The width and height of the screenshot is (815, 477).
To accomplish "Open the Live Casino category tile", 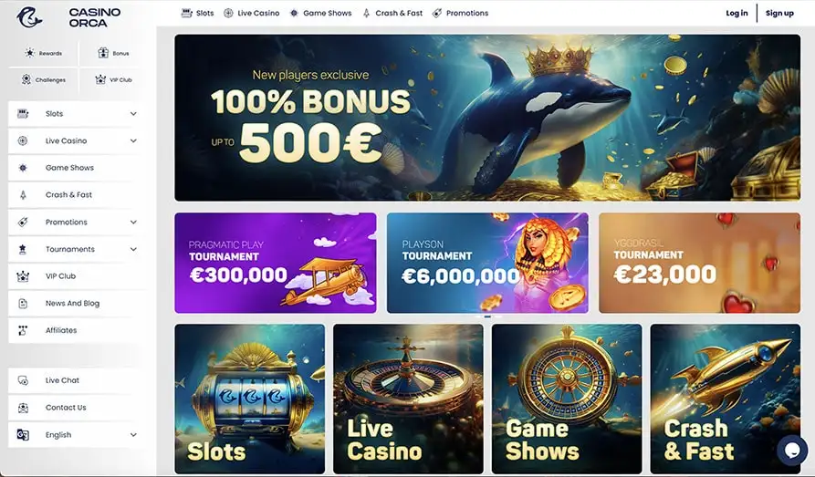I will point(408,399).
